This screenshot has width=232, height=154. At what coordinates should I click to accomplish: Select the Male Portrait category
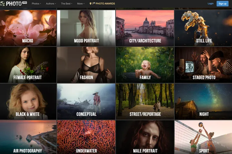point(145,137)
